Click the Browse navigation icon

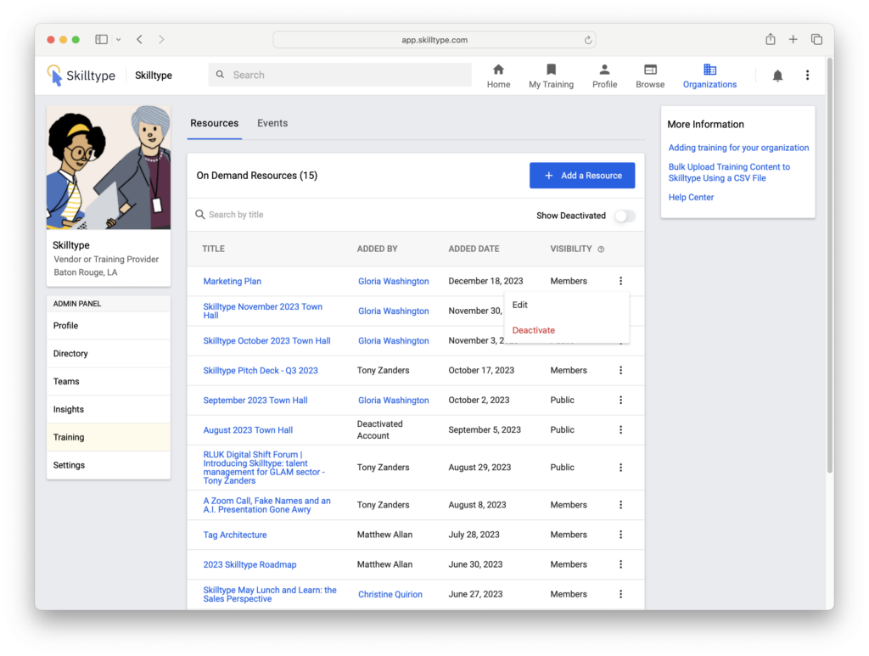pos(650,70)
